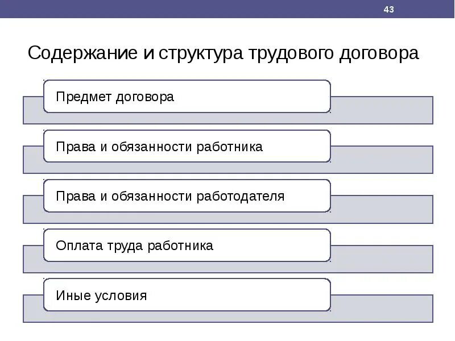Click the word "Содержание" in the title

coord(82,53)
